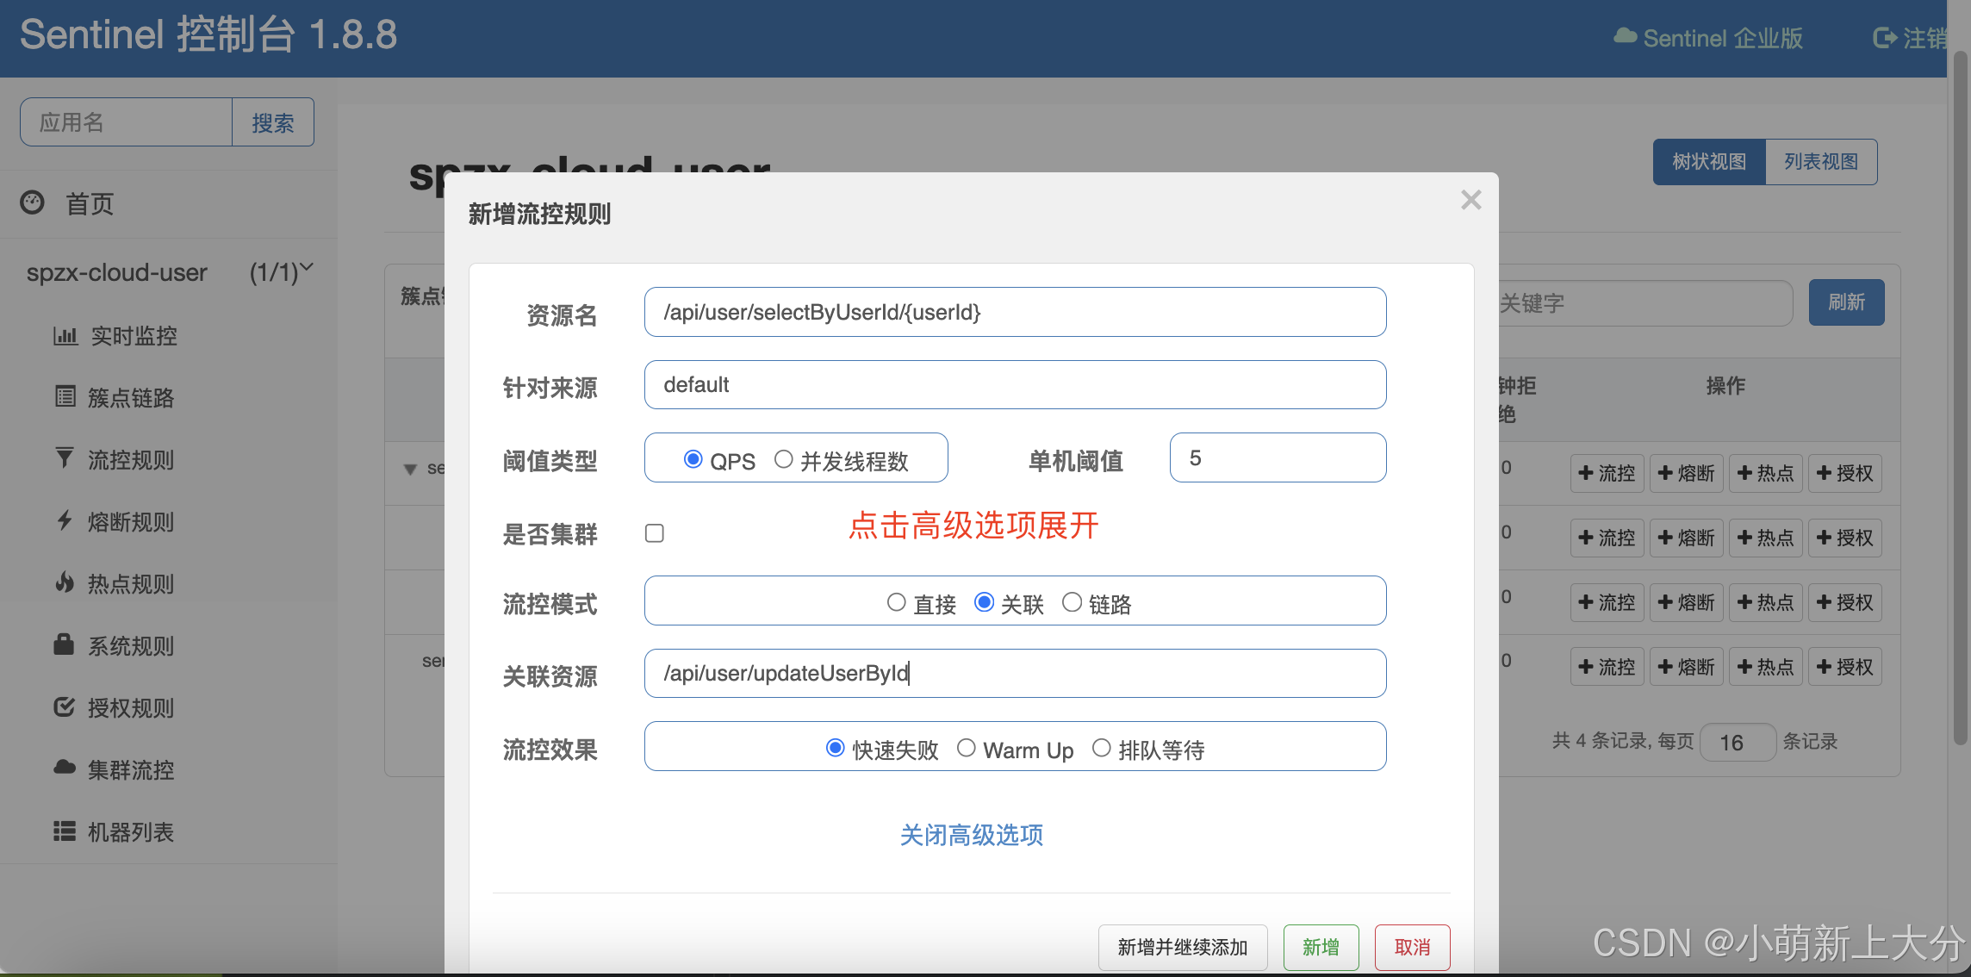The image size is (1971, 977).
Task: Switch to the 列表视图 tab
Action: [x=1820, y=162]
